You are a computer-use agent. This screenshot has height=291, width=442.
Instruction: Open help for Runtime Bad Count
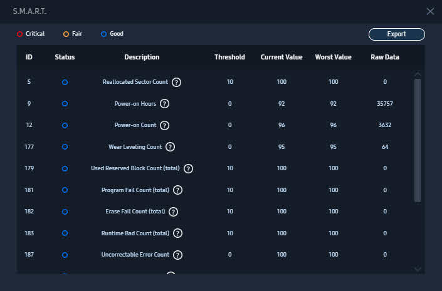pos(177,233)
